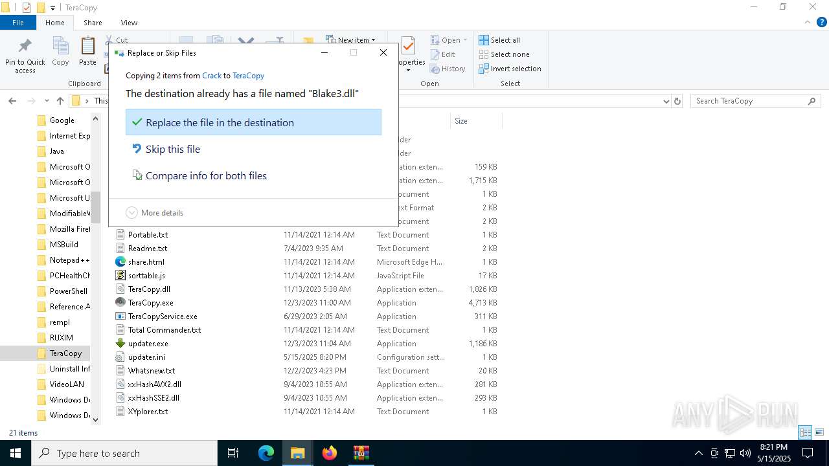Select the sorttable.js file
Screen dimensions: 829x466
(146, 276)
